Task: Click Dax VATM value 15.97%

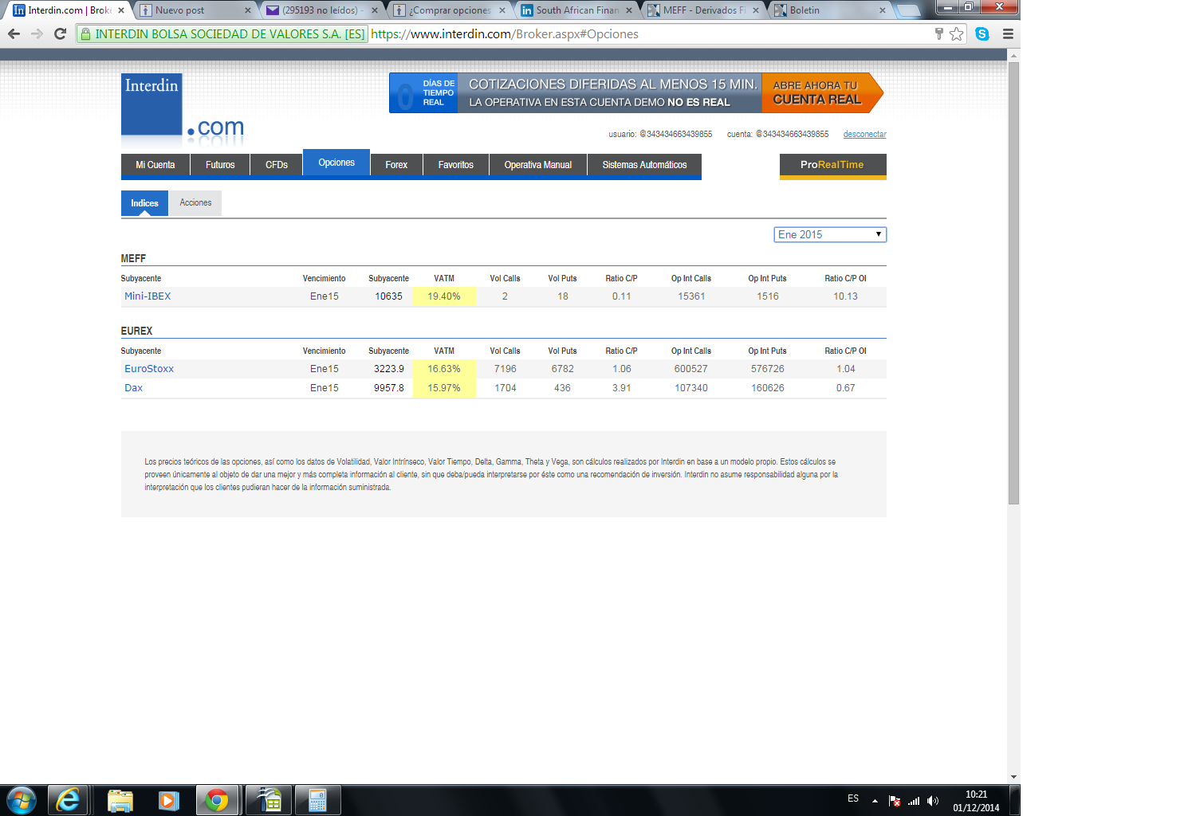Action: [x=444, y=388]
